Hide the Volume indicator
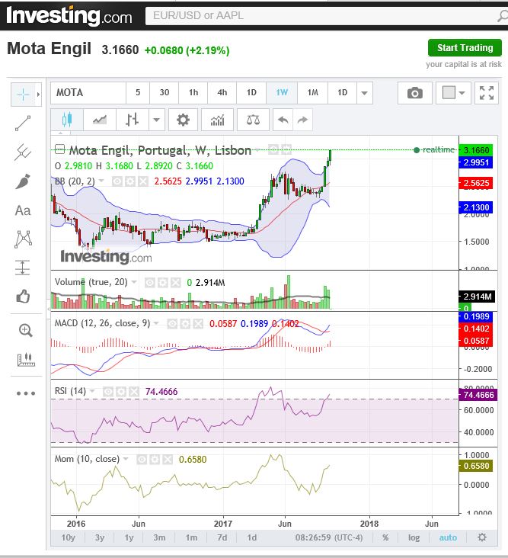Image resolution: width=508 pixels, height=558 pixels. (150, 283)
